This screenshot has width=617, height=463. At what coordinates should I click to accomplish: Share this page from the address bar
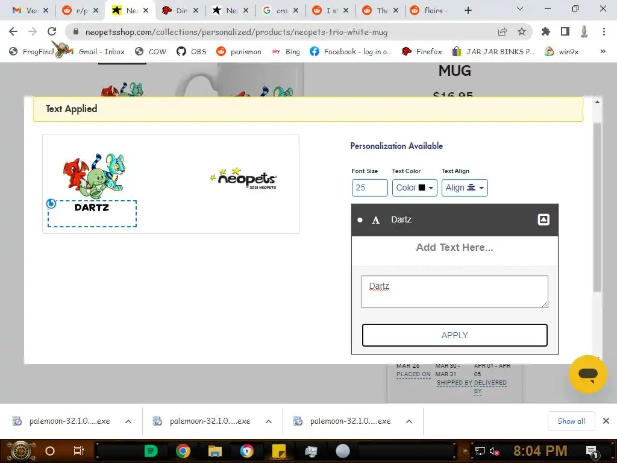click(503, 32)
